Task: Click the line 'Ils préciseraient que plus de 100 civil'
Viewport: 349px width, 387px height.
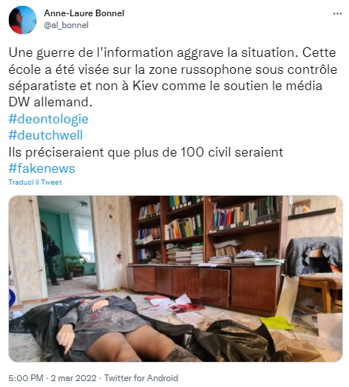Action: pyautogui.click(x=146, y=152)
